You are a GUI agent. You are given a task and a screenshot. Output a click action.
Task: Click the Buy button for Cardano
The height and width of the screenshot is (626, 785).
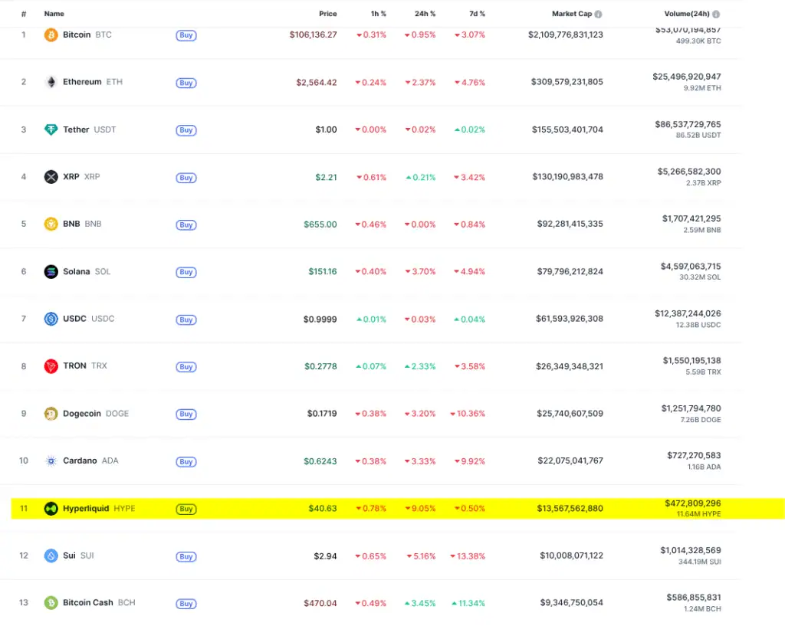pos(186,461)
